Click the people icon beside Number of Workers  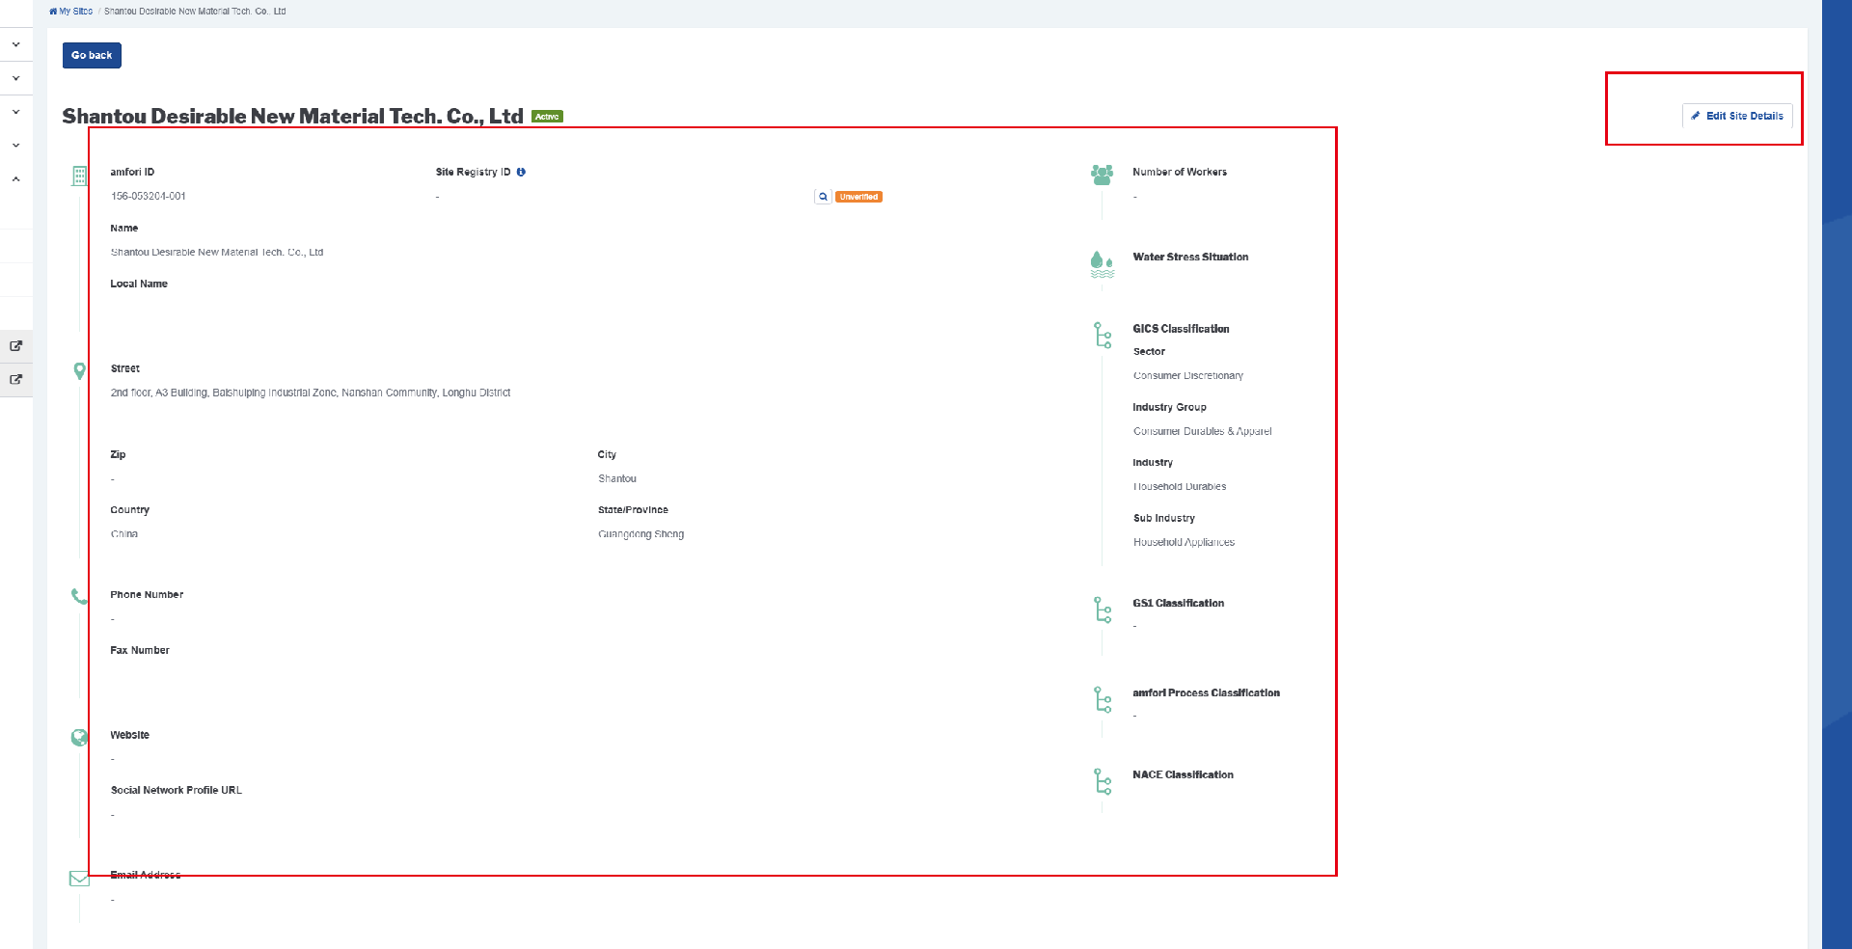coord(1102,175)
